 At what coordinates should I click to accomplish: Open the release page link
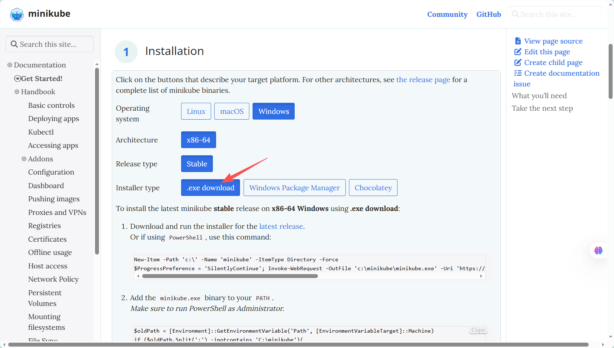[x=423, y=80]
